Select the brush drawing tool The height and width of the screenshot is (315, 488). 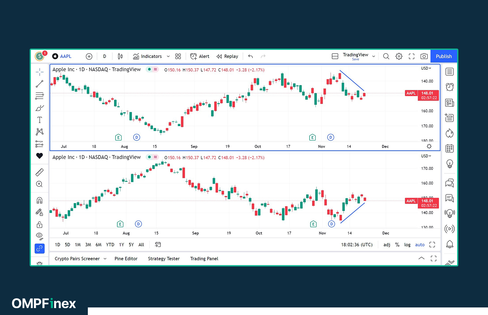point(40,108)
